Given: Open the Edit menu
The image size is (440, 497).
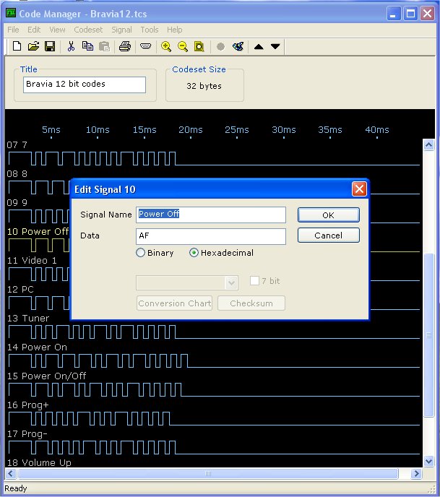Looking at the screenshot, I should point(34,30).
